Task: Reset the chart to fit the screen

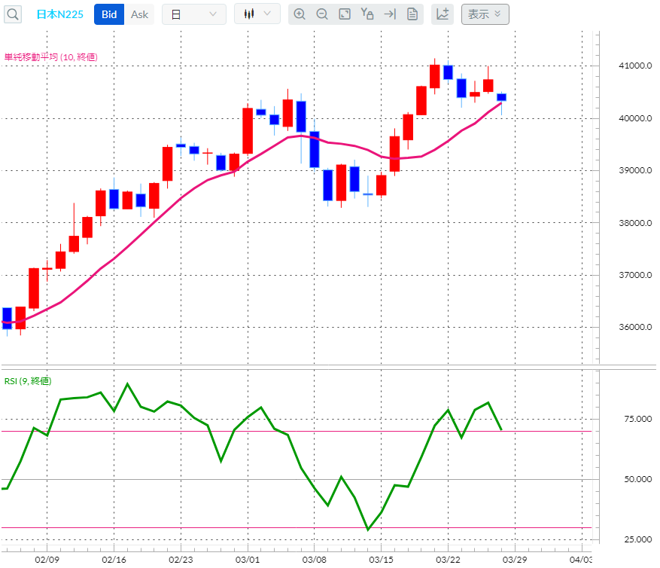Action: [345, 14]
